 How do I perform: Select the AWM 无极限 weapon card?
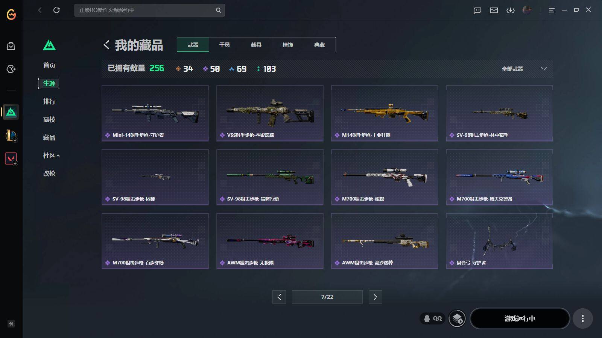(270, 241)
